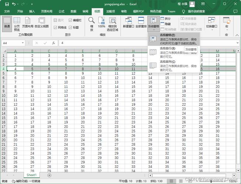Screen dimensions: 241x184
Task: Collapse the ribbon with chevron arrow
Action: pyautogui.click(x=237, y=35)
